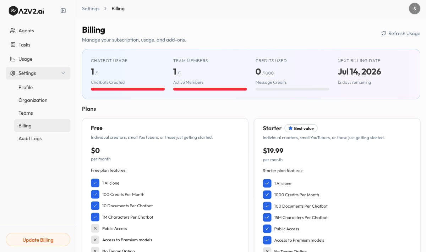Image resolution: width=426 pixels, height=252 pixels.
Task: Click the Credits Used gray progress bar
Action: click(292, 89)
